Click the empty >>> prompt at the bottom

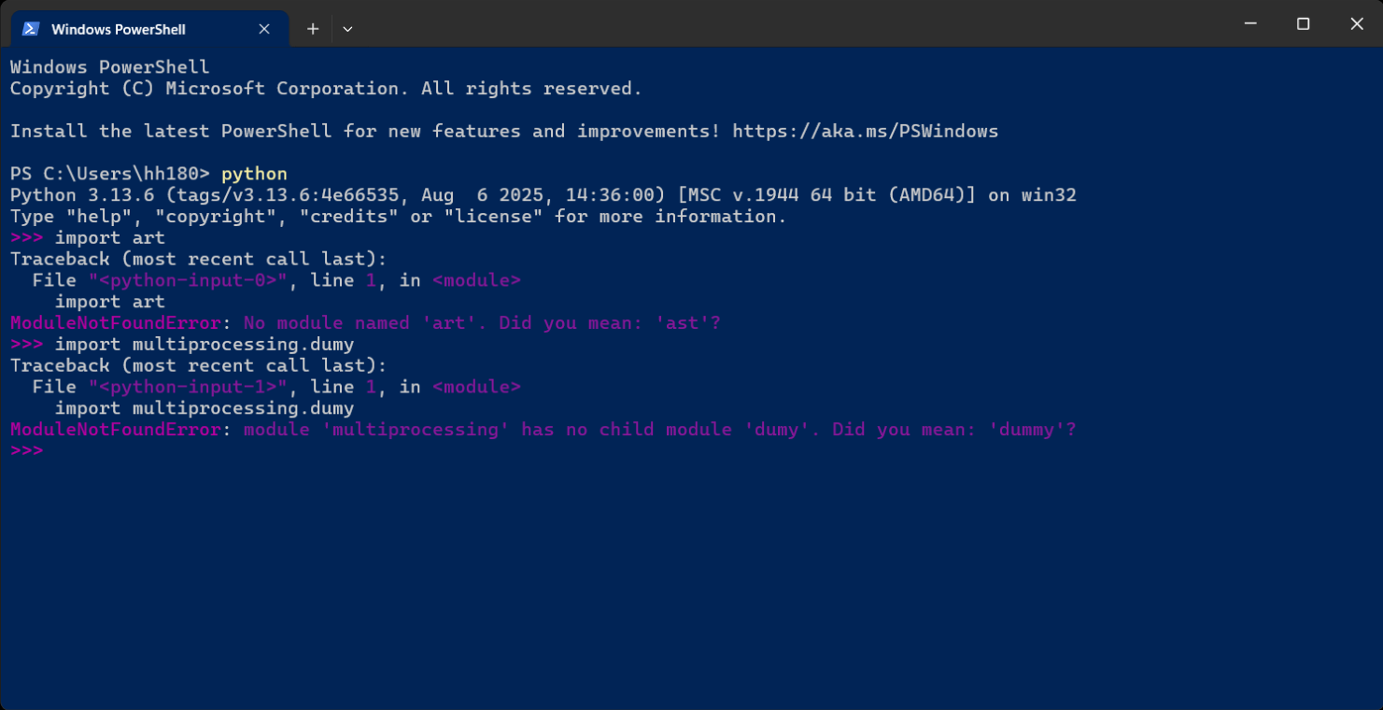point(27,450)
